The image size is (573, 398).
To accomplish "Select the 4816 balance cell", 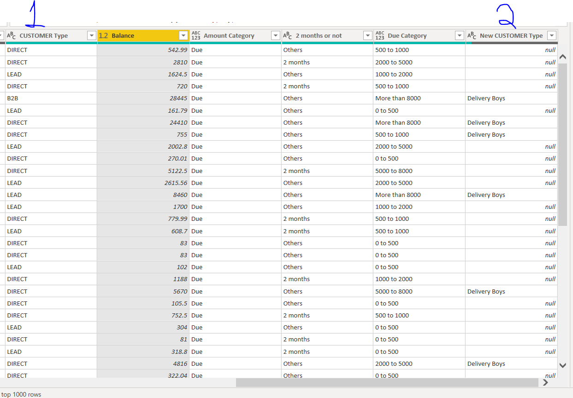I will [x=143, y=363].
